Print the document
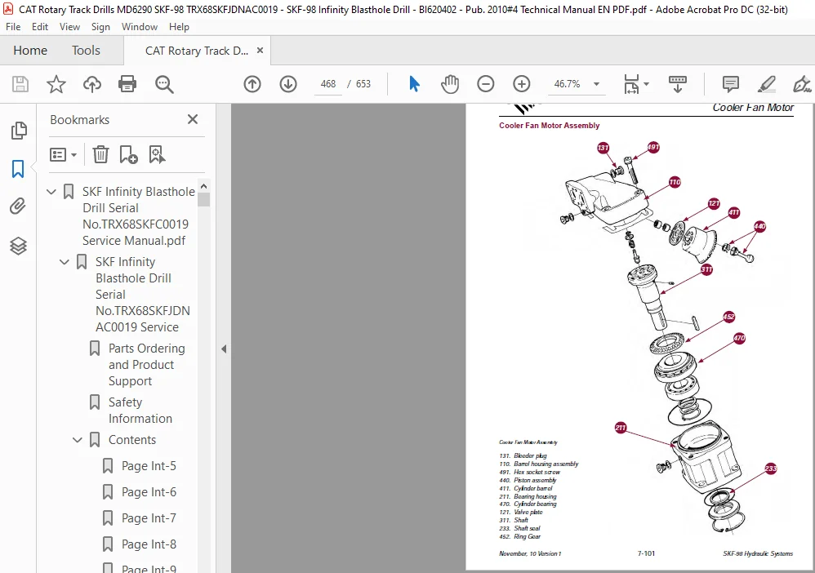The width and height of the screenshot is (815, 573). tap(127, 83)
